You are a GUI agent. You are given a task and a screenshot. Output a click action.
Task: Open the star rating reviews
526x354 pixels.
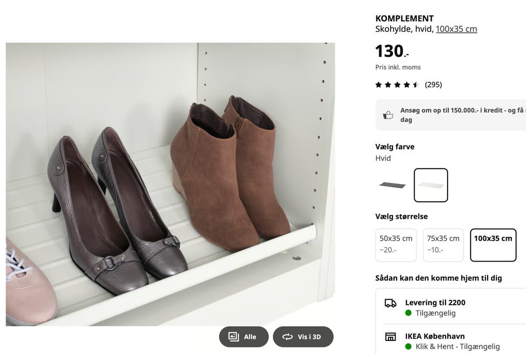pyautogui.click(x=397, y=85)
